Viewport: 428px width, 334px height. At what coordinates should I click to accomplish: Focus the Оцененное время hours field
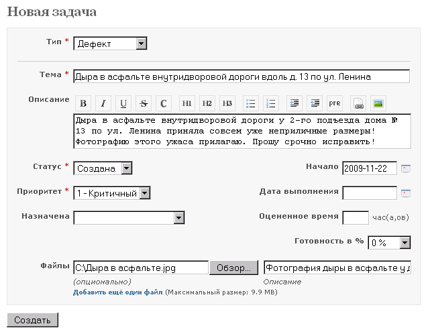point(356,218)
